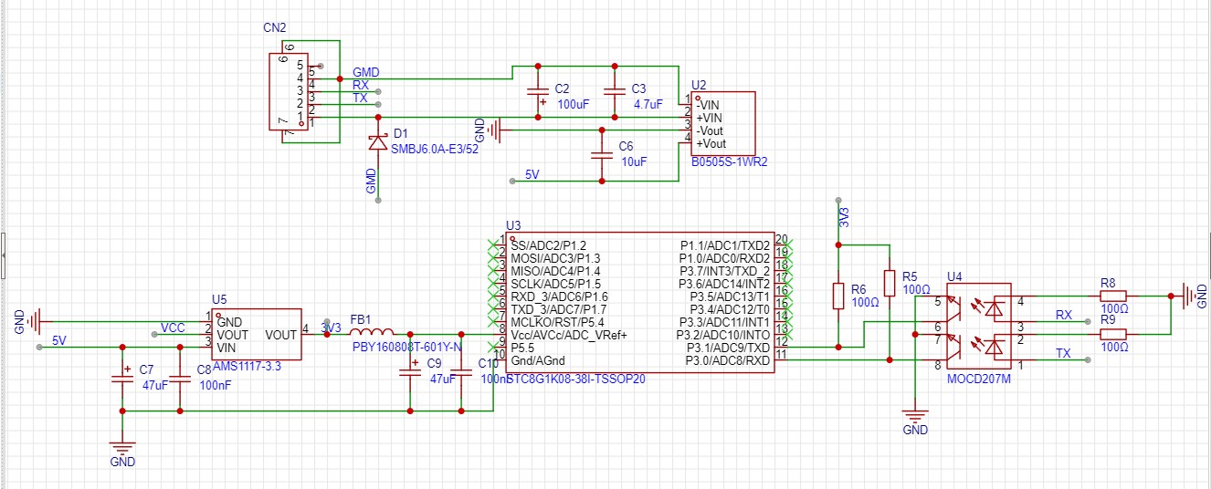1211x489 pixels.
Task: Click the SMBJ6.0A-E3/52 part label
Action: point(435,148)
